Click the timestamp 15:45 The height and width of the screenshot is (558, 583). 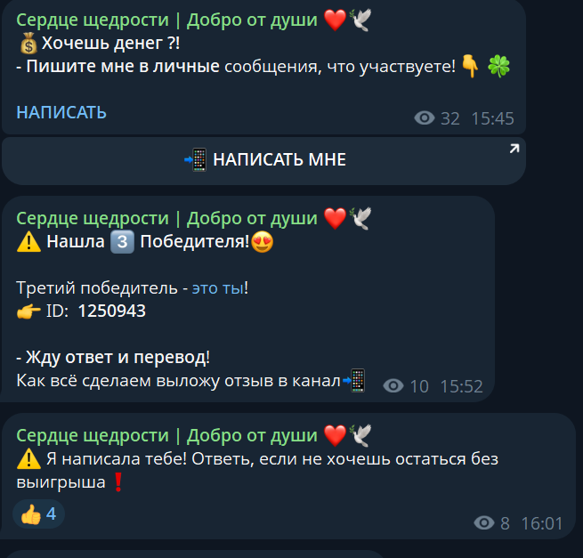[x=492, y=118]
